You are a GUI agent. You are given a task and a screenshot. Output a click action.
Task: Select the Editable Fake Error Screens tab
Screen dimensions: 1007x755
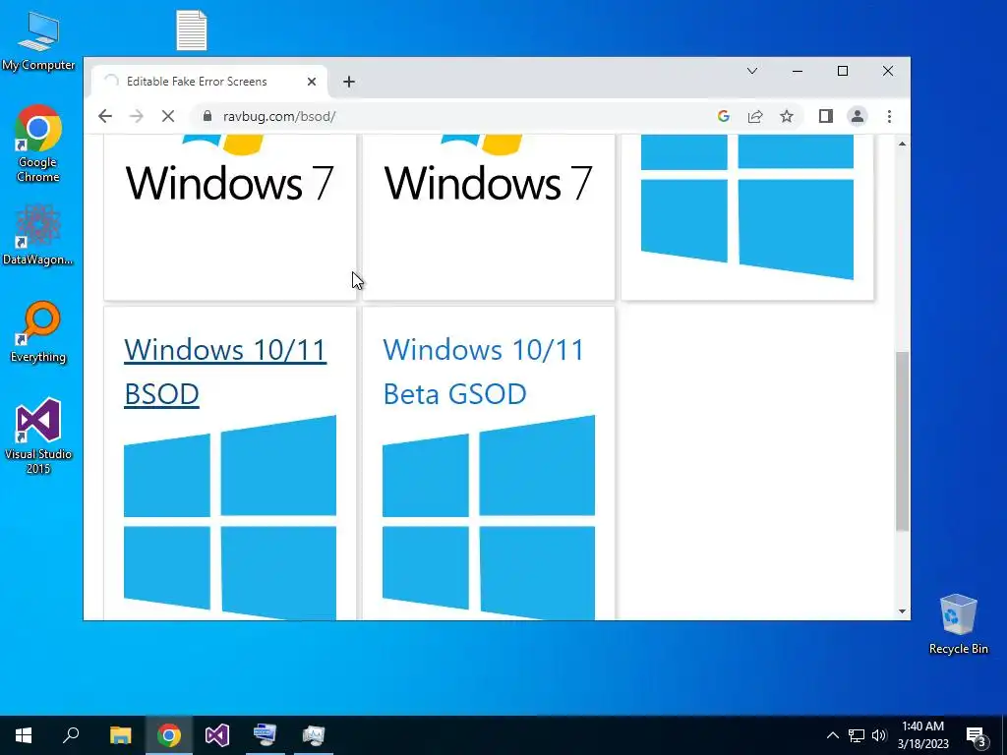click(209, 82)
